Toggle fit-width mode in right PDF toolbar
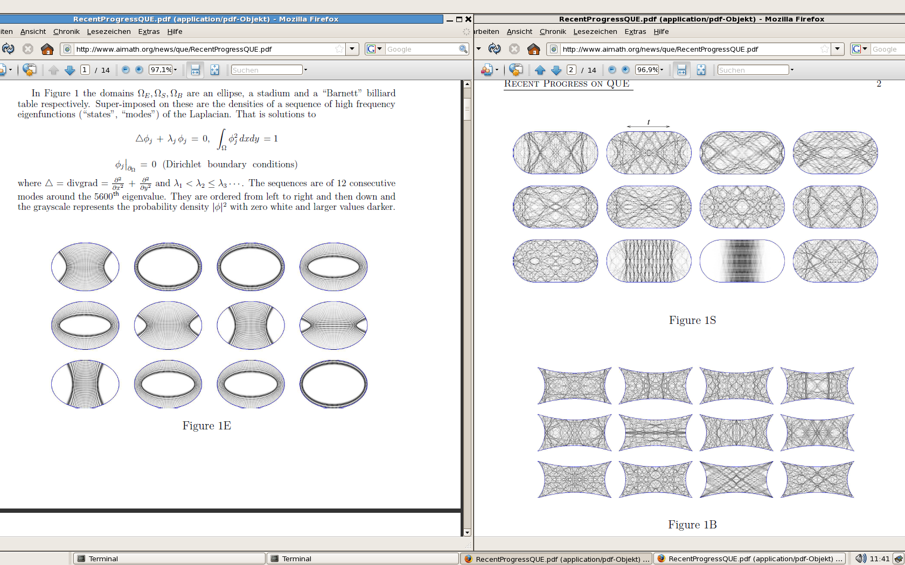Viewport: 905px width, 565px height. (681, 70)
